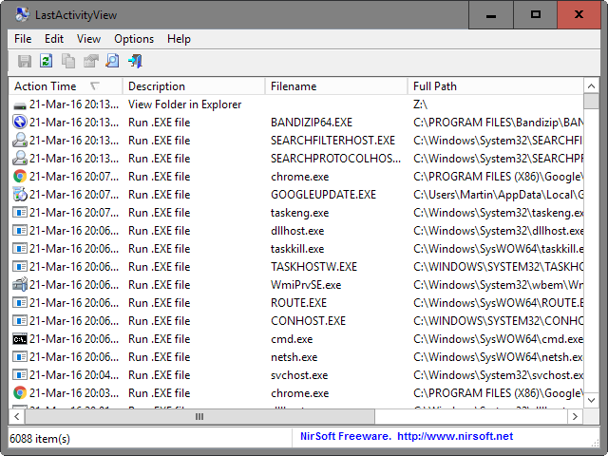Click the vertical scrollbar down arrow
The height and width of the screenshot is (456, 608).
pos(591,400)
